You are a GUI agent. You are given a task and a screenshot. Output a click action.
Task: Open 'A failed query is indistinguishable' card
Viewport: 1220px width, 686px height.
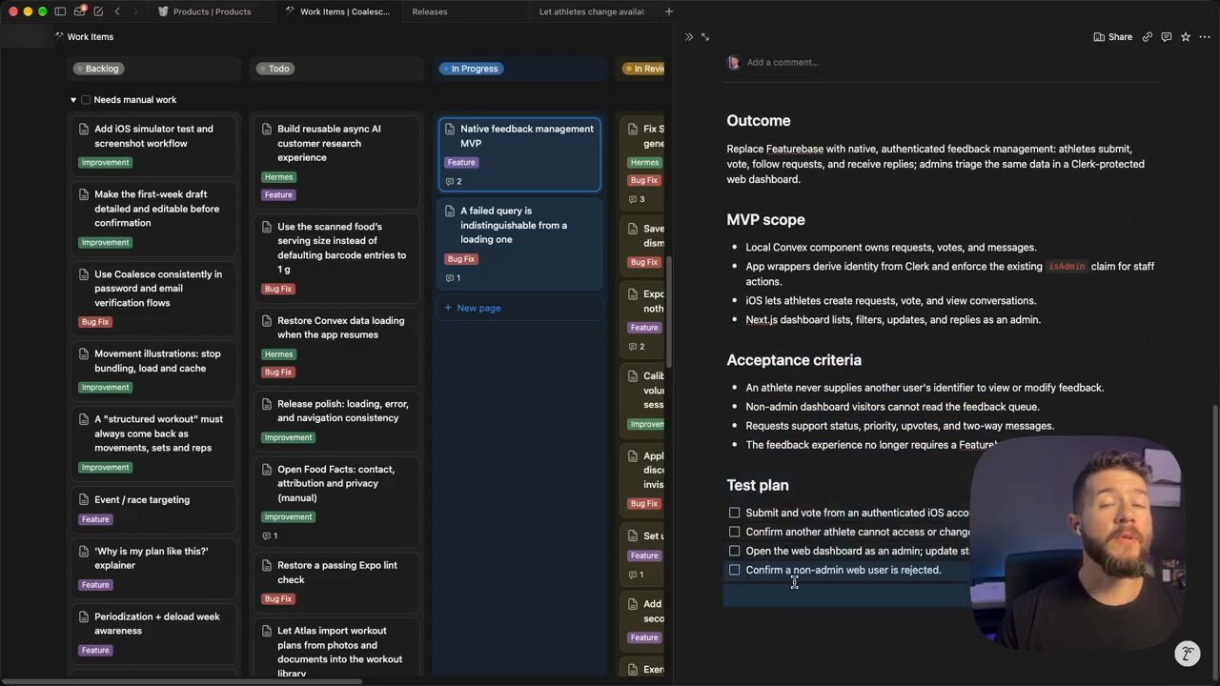click(520, 245)
